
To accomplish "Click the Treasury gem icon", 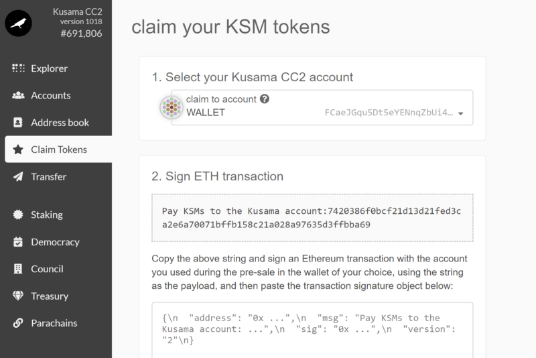I will click(18, 296).
